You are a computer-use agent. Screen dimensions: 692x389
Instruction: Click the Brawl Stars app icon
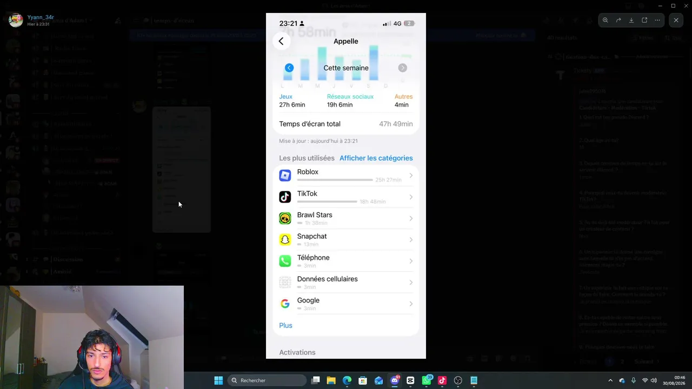click(x=285, y=218)
